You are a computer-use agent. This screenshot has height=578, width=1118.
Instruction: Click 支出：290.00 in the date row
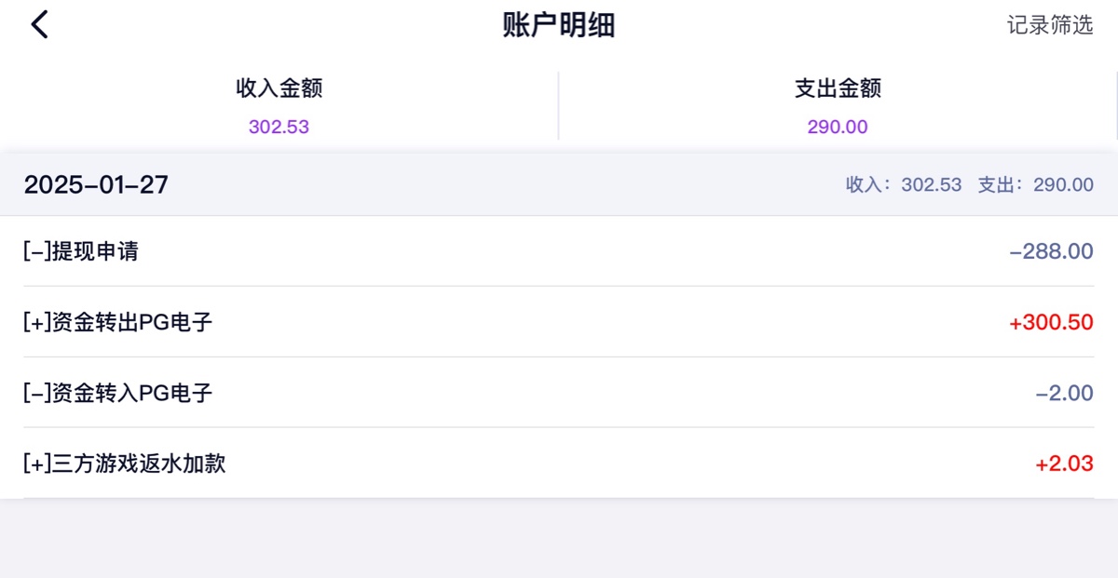(x=1035, y=184)
